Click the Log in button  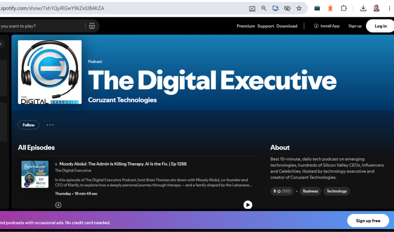[x=381, y=26]
